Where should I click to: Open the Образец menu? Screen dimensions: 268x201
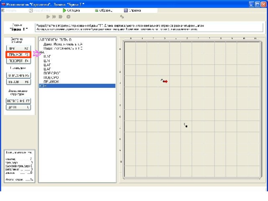(x=103, y=10)
